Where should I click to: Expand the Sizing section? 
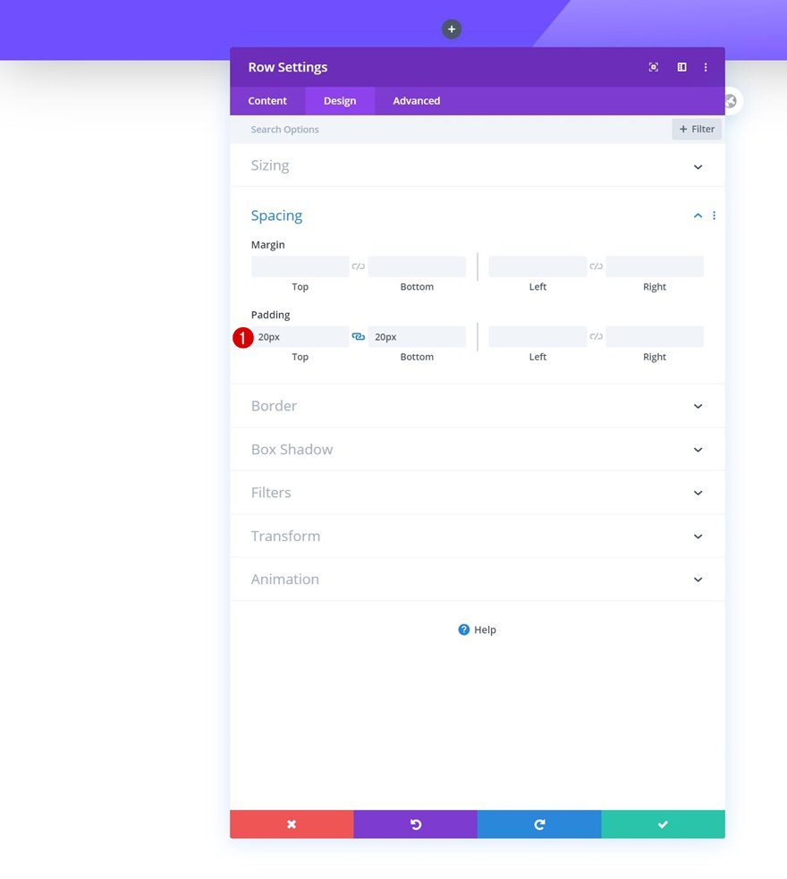click(478, 165)
